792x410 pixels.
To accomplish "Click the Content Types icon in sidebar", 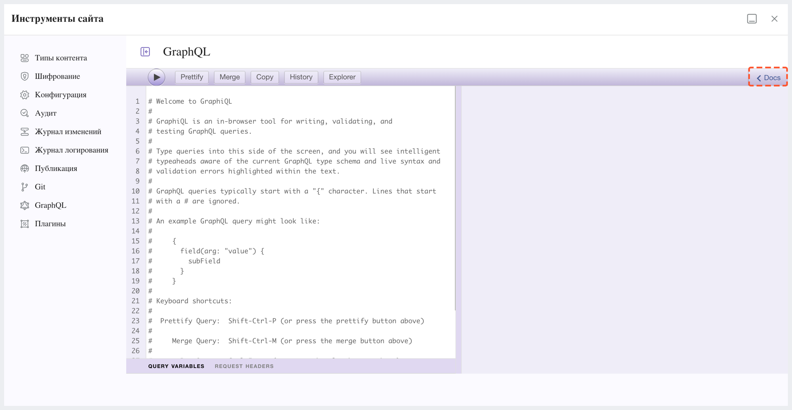I will pos(24,58).
